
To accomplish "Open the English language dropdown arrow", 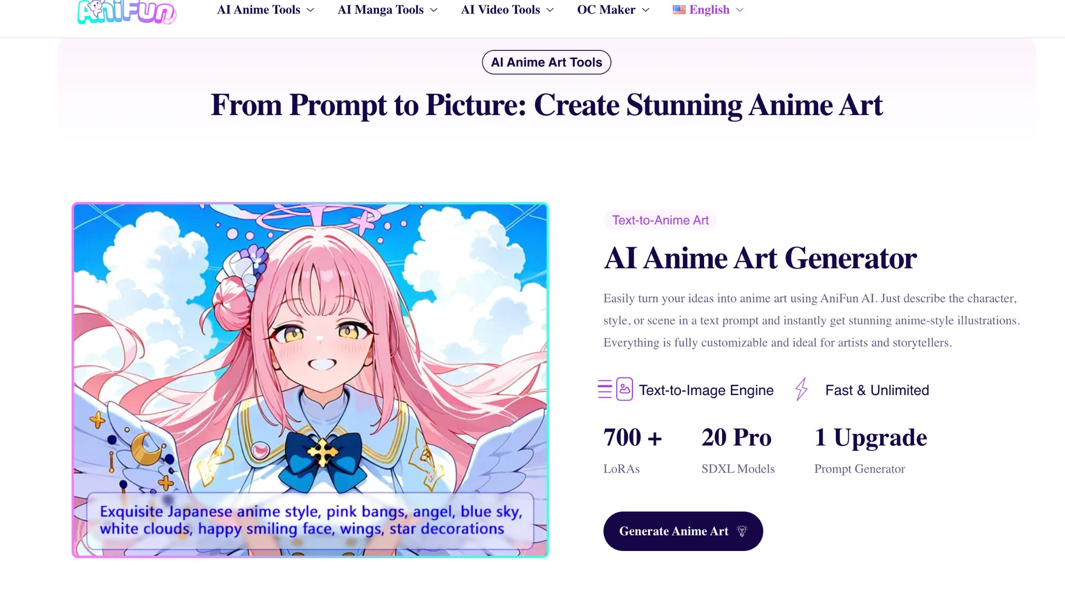I will point(740,10).
